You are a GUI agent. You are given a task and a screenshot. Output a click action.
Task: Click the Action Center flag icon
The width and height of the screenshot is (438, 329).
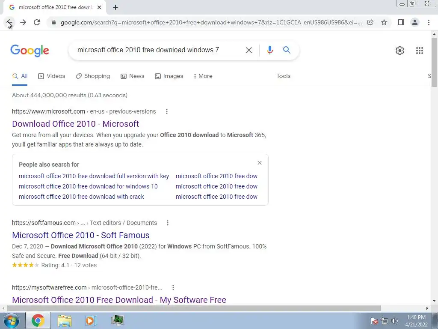pos(374,321)
